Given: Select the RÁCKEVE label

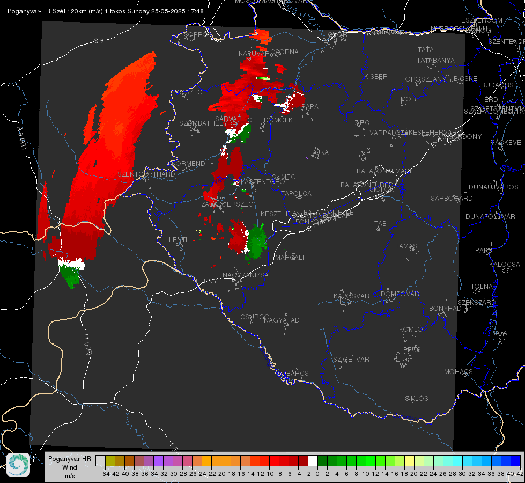Looking at the screenshot, I should (506, 142).
